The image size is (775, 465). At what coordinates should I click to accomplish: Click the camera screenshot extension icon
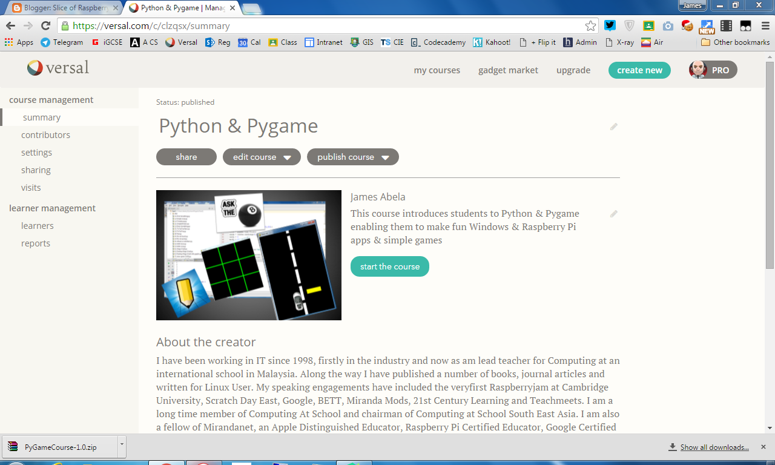668,25
